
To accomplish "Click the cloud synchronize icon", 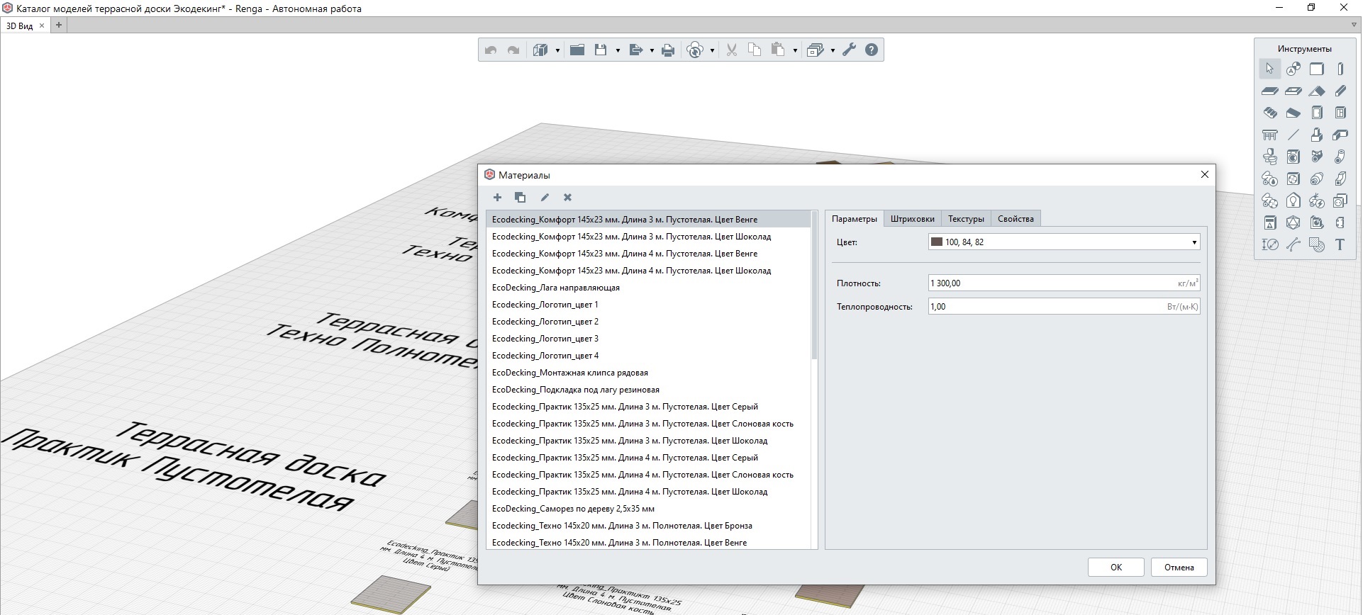I will pos(696,50).
